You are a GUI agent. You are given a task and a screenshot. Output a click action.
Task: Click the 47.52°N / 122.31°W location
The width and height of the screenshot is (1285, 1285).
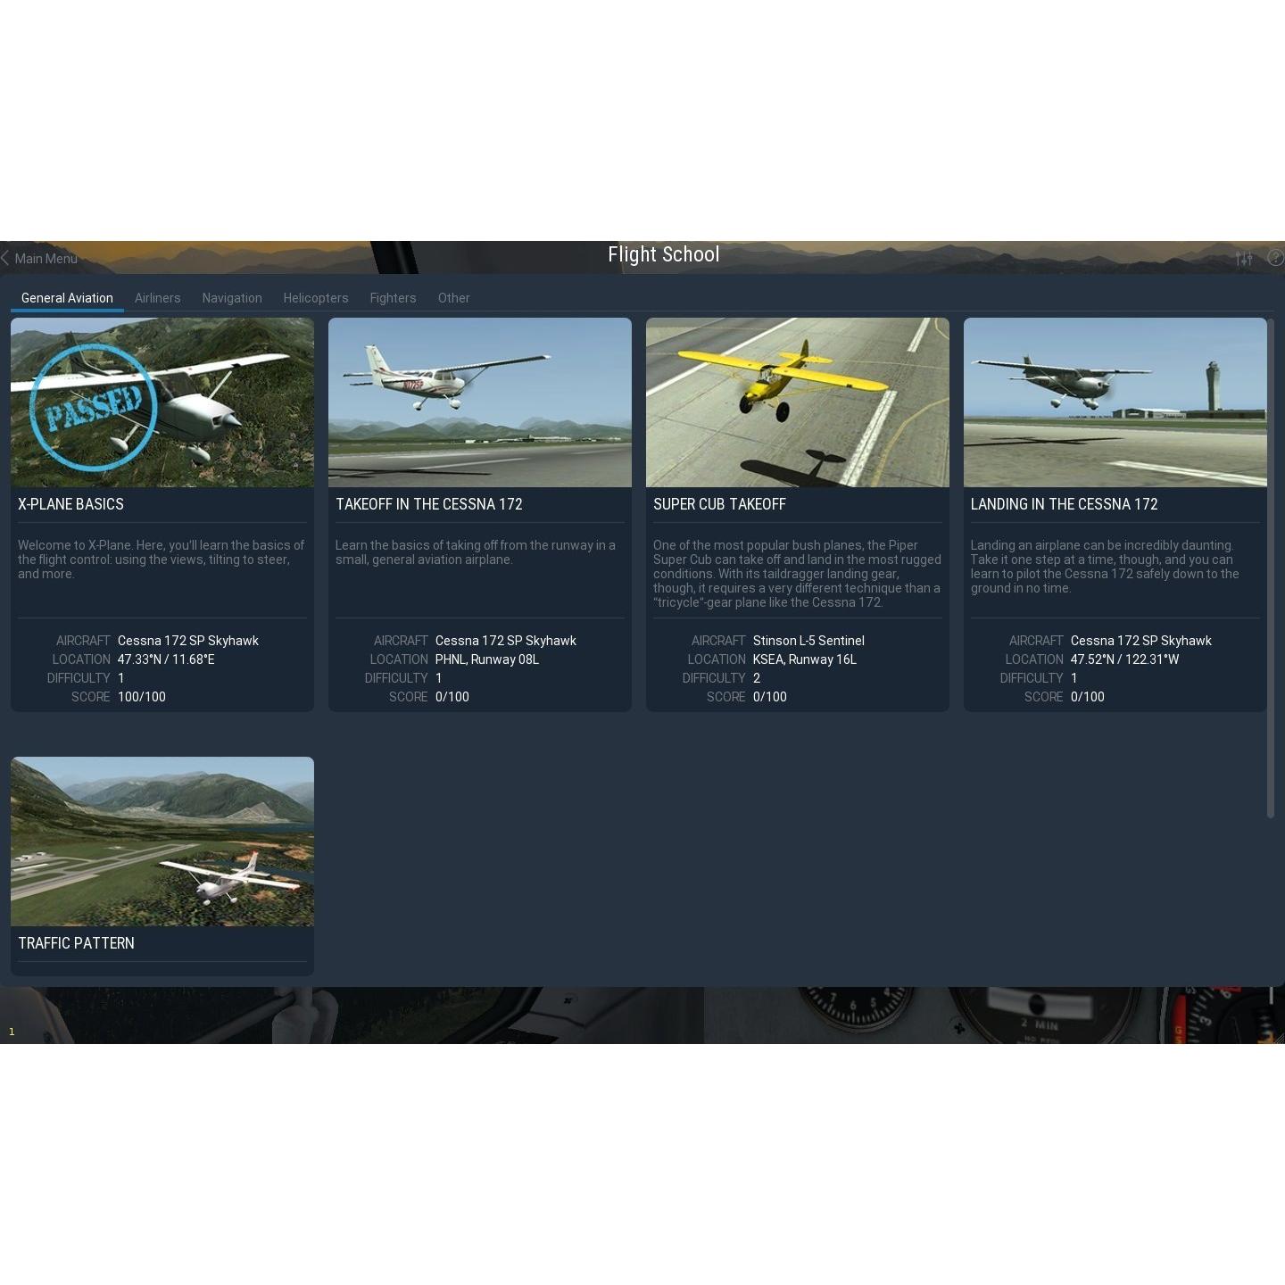1124,659
